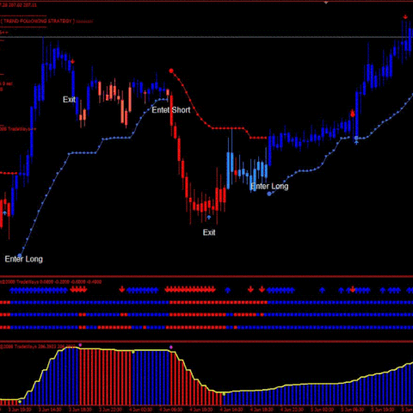Click time axis label 5 Jun 02:30
Screen dimensions: 413x413
tap(323, 410)
